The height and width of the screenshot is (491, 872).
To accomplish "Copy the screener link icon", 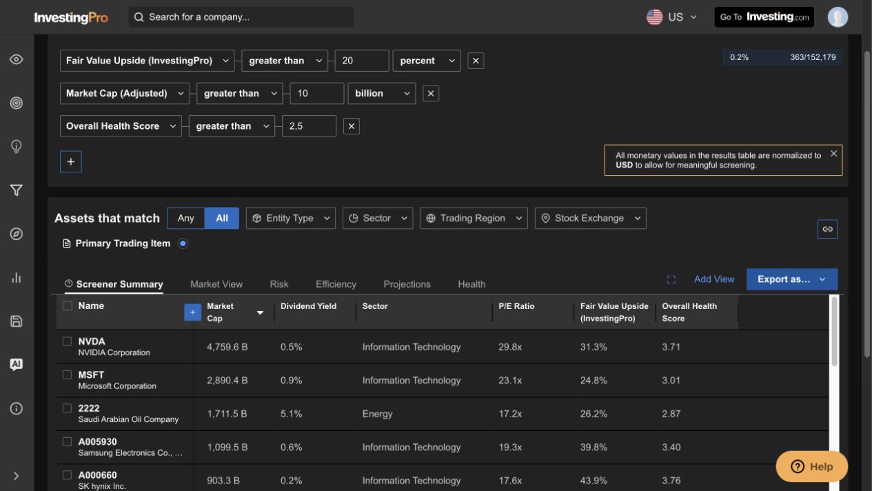I will click(828, 229).
